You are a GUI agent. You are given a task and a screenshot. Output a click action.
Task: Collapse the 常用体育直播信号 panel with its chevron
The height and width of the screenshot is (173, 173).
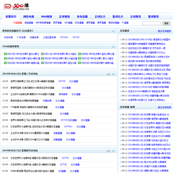coord(113,31)
